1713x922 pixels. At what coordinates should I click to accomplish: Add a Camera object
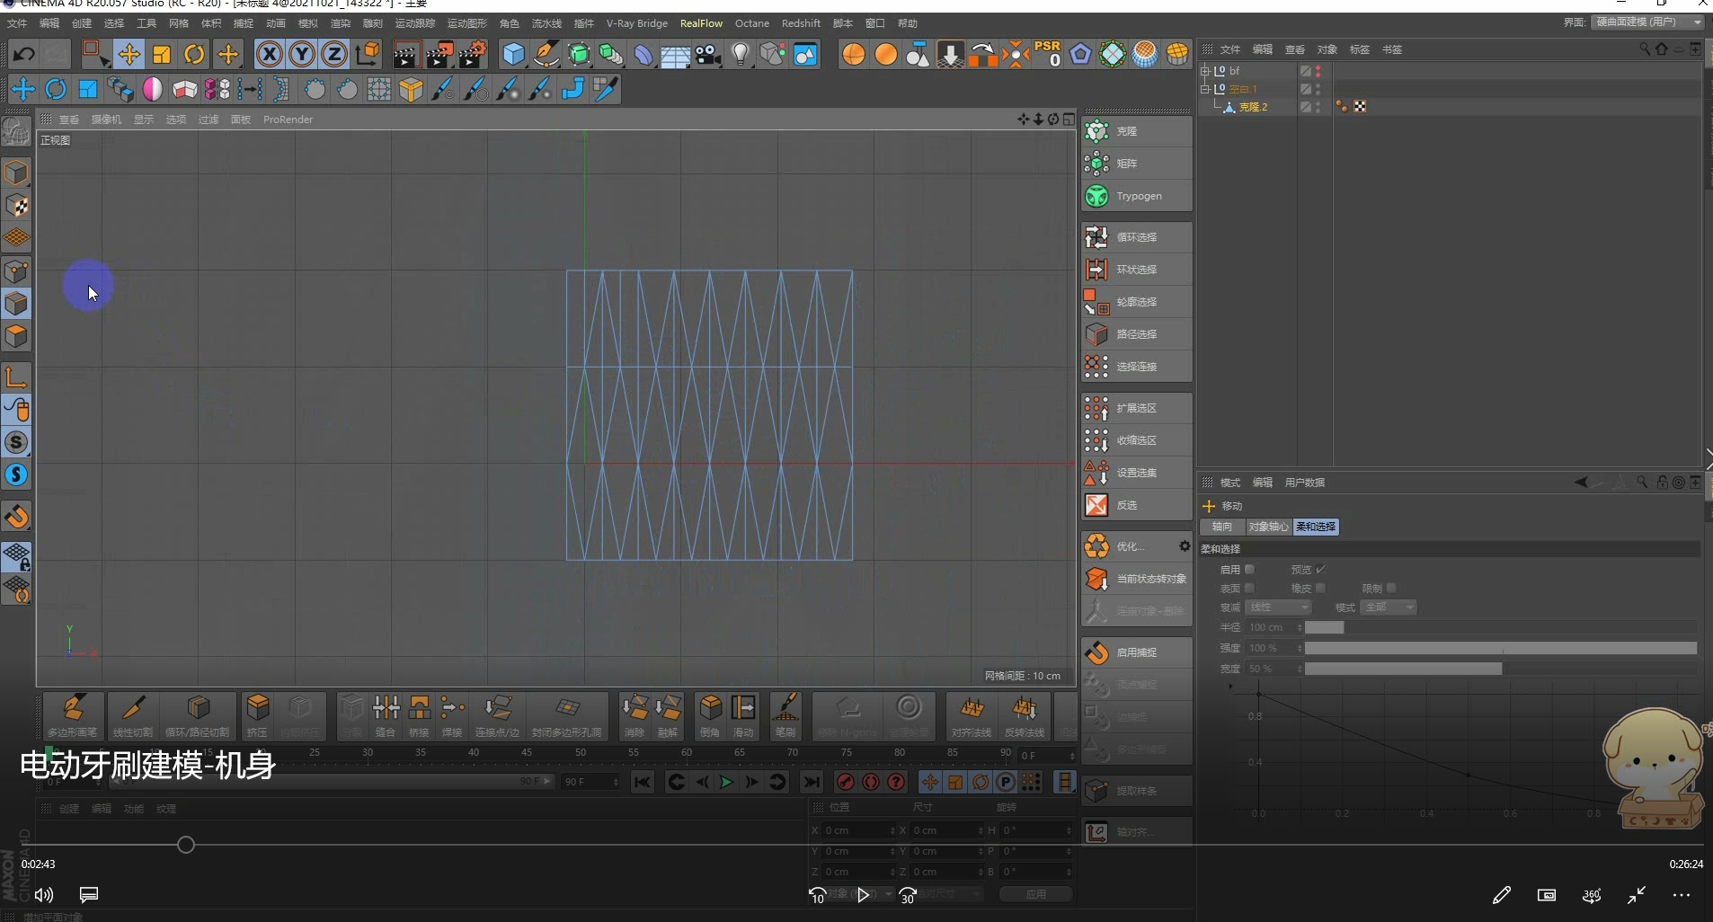[x=708, y=55]
